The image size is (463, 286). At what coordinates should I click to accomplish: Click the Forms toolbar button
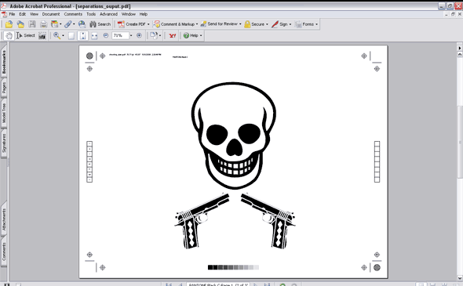(307, 24)
